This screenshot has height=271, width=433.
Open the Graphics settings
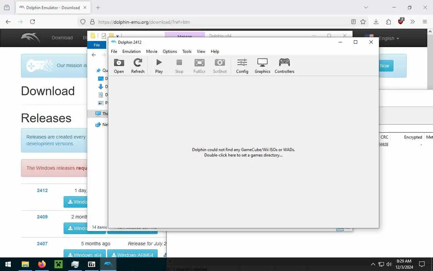(263, 66)
